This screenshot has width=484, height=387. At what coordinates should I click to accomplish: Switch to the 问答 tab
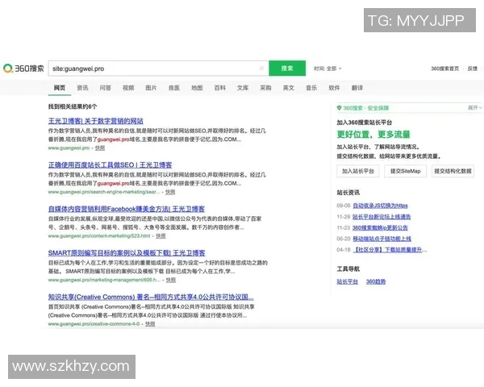[x=105, y=88]
